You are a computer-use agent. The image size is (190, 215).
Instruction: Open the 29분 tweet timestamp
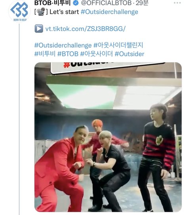(142, 3)
